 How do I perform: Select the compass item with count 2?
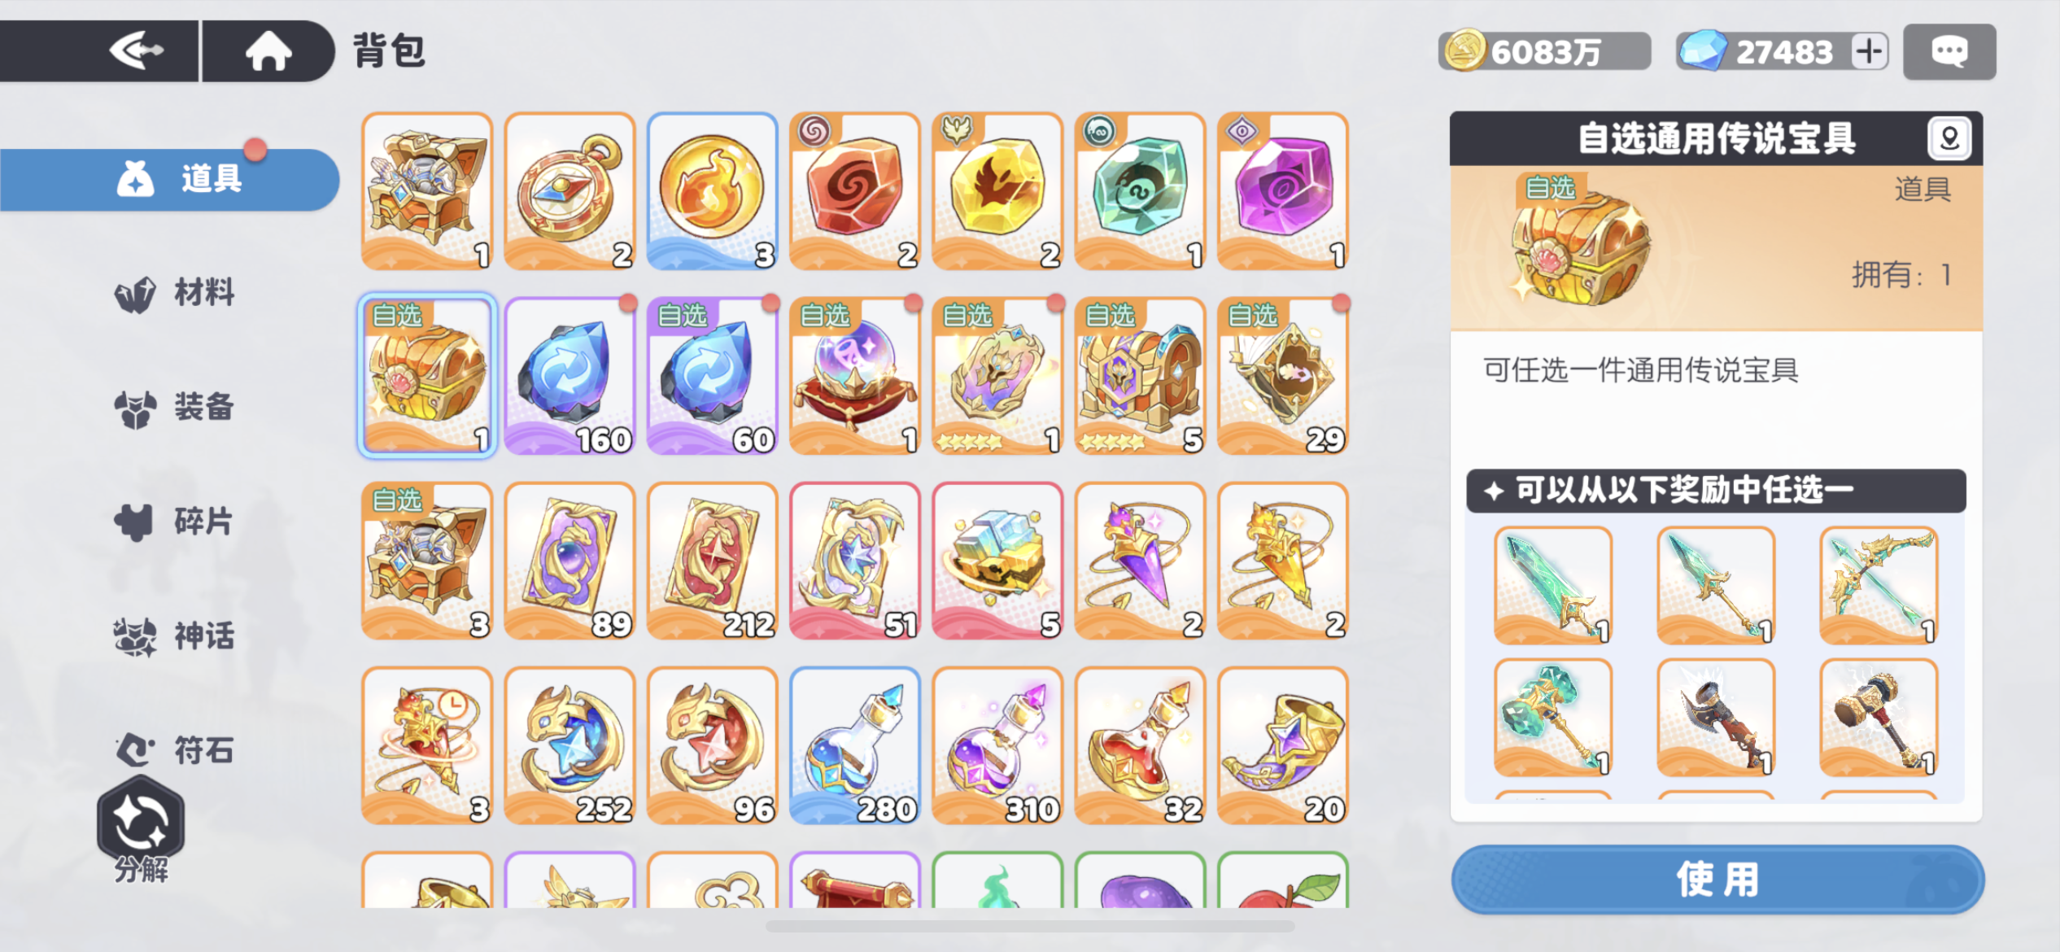(x=570, y=191)
